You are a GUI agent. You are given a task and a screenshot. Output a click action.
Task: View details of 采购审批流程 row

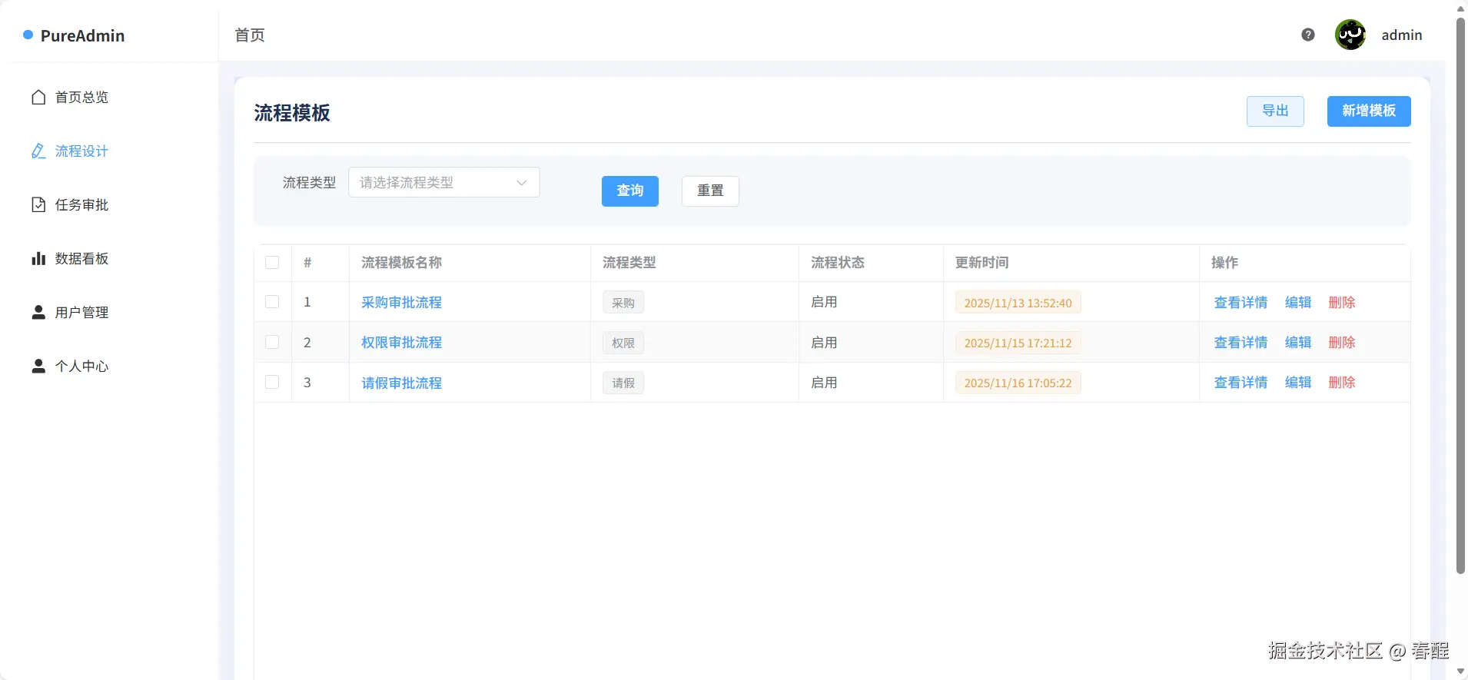[1240, 303]
